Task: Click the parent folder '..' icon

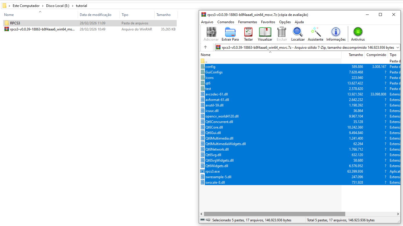Action: coord(203,61)
